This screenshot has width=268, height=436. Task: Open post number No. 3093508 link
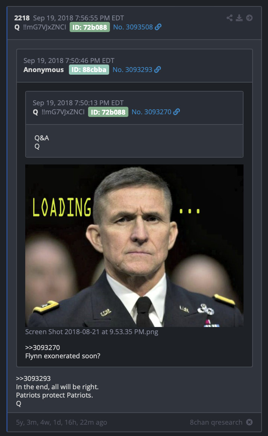click(133, 27)
